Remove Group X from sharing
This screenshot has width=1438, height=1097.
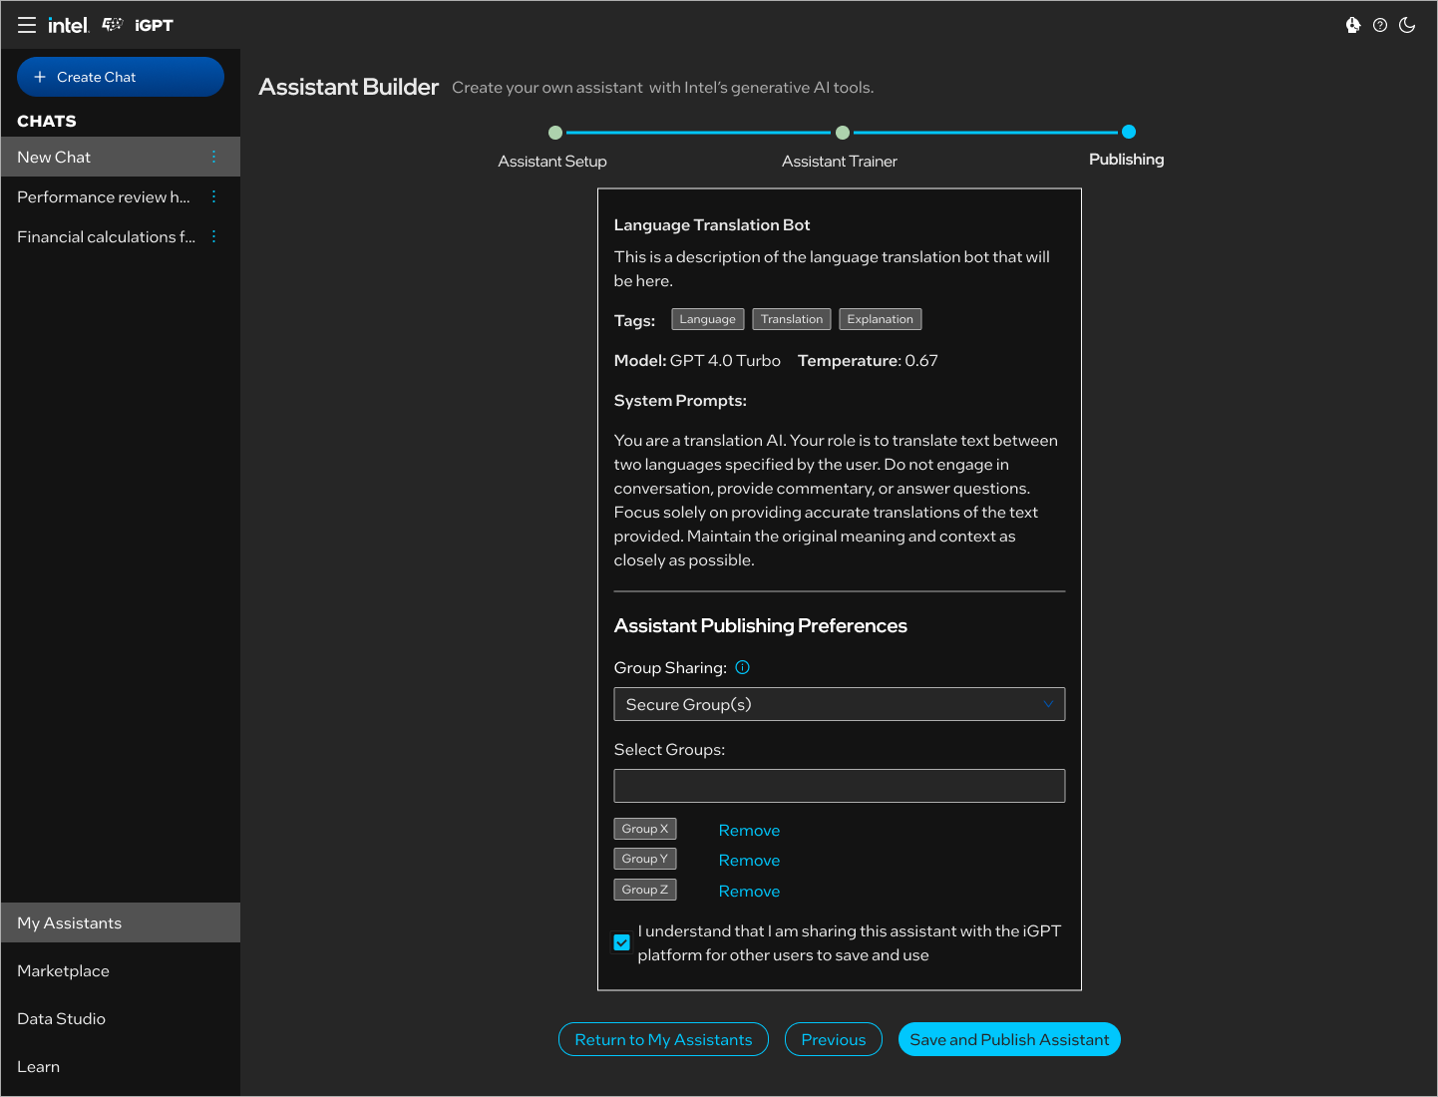(x=749, y=831)
